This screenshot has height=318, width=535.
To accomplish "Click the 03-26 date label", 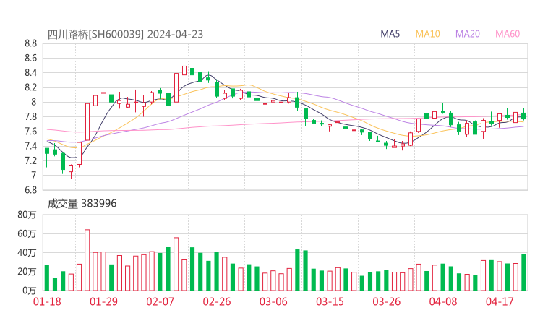I will tap(386, 301).
